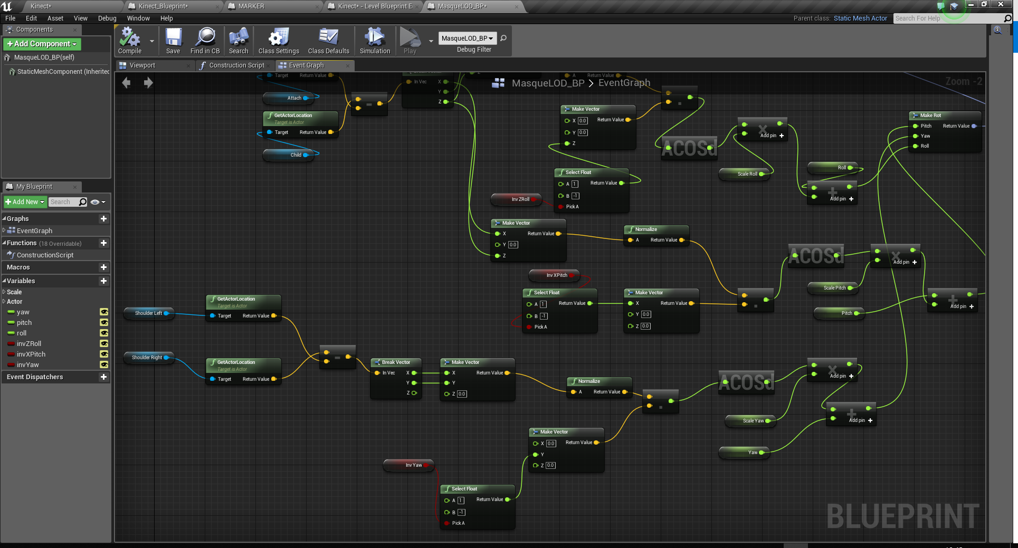Go back in graph navigation history

126,82
